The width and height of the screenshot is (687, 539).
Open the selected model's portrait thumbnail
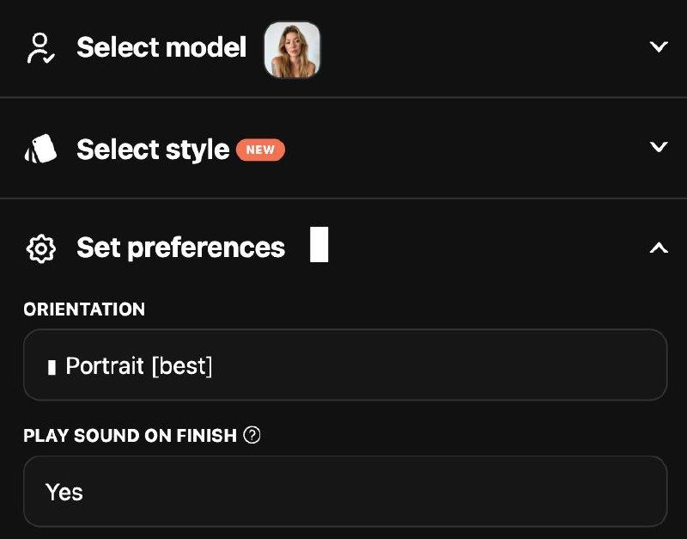coord(292,50)
